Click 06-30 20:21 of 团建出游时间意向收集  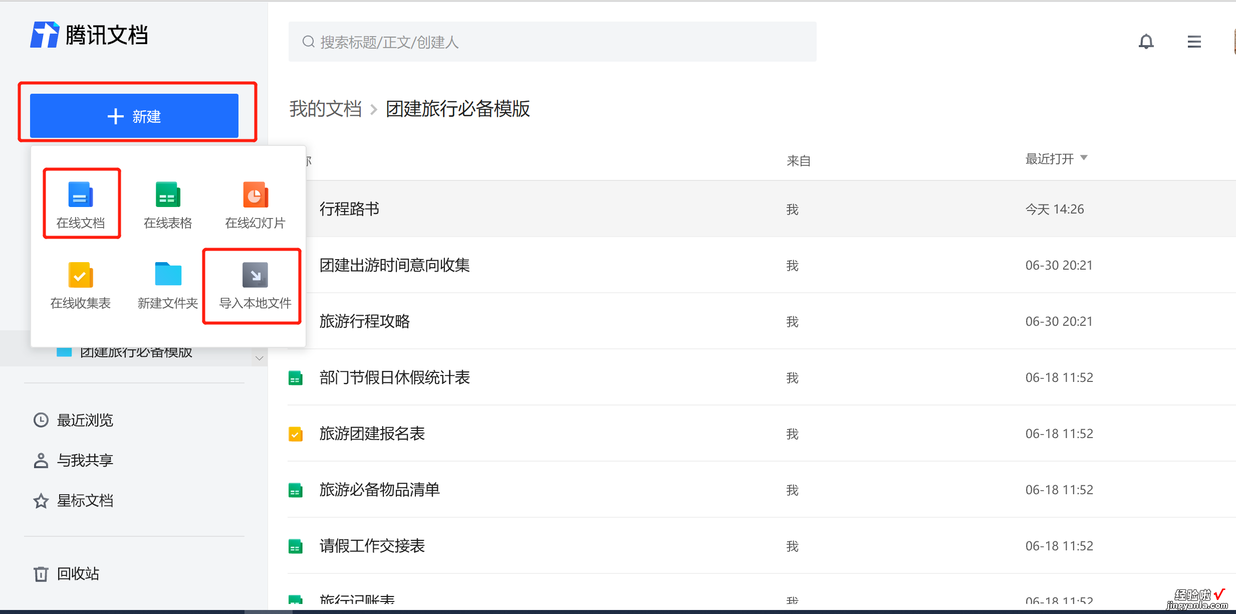pos(1059,265)
